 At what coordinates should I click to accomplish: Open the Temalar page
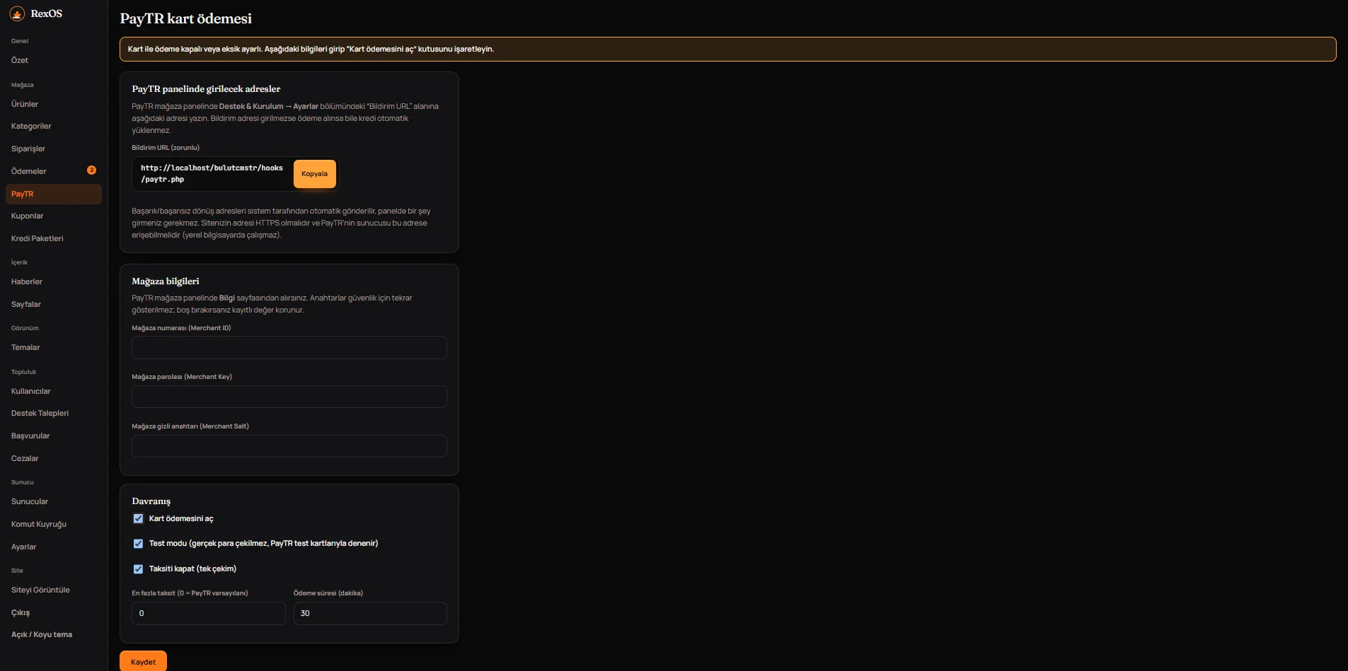[54, 347]
